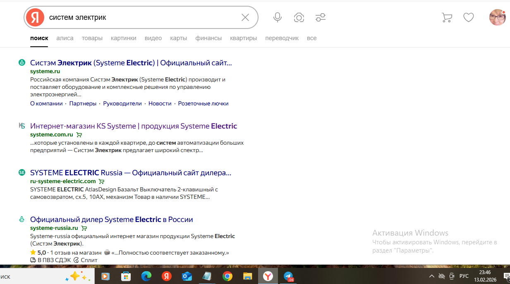Open the systeme.ru green URL

(45, 72)
